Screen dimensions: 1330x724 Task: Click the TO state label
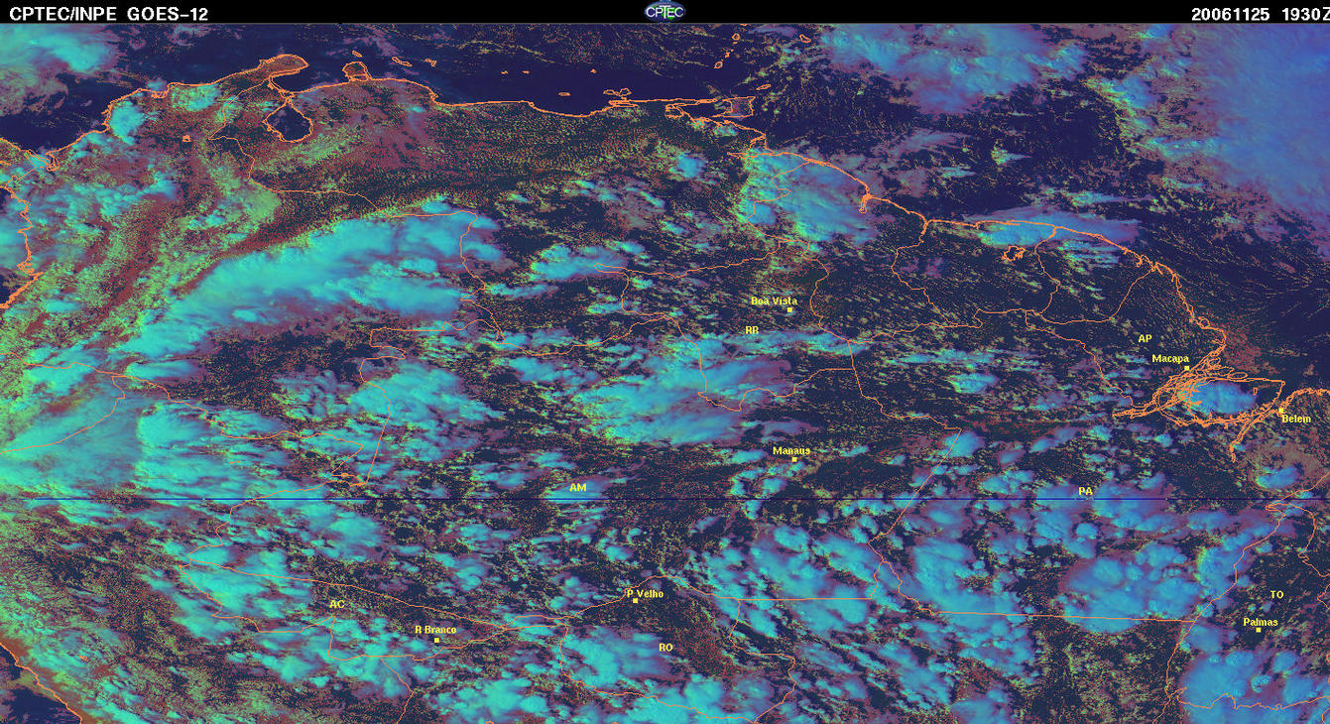click(x=1276, y=594)
